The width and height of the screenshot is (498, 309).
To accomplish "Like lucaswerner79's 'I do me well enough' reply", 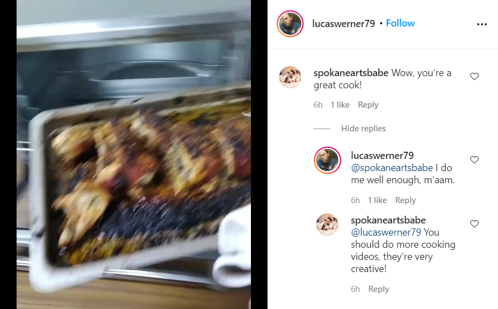I will [474, 159].
